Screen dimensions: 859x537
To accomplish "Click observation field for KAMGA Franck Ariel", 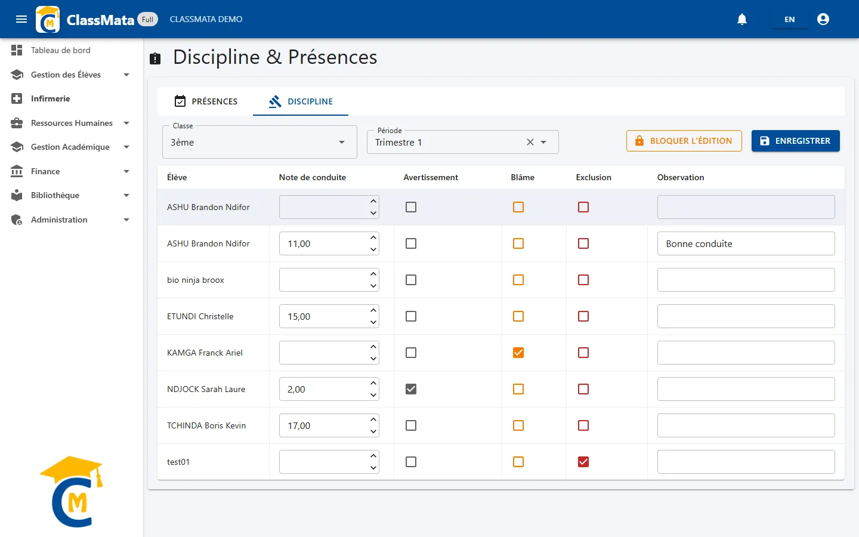I will (x=746, y=353).
